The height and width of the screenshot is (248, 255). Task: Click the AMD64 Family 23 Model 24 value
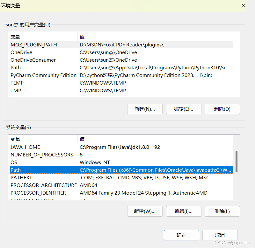(x=143, y=193)
